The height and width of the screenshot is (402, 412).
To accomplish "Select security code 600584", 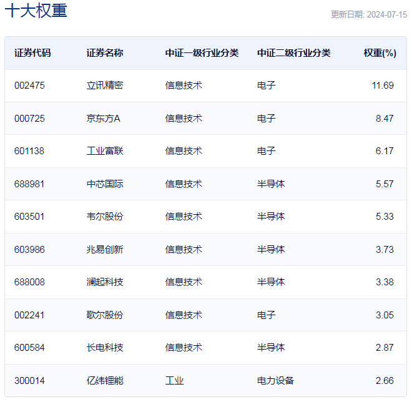I will [x=29, y=348].
